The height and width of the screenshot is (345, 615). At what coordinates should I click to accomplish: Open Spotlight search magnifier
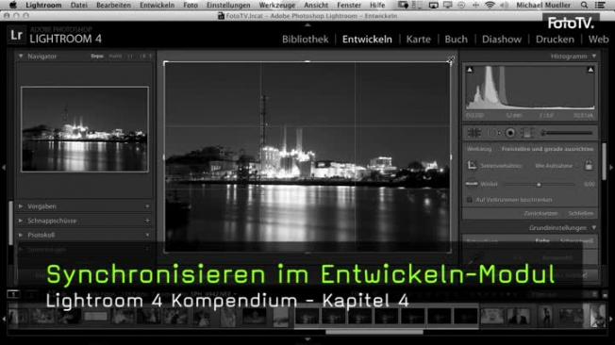(x=585, y=5)
